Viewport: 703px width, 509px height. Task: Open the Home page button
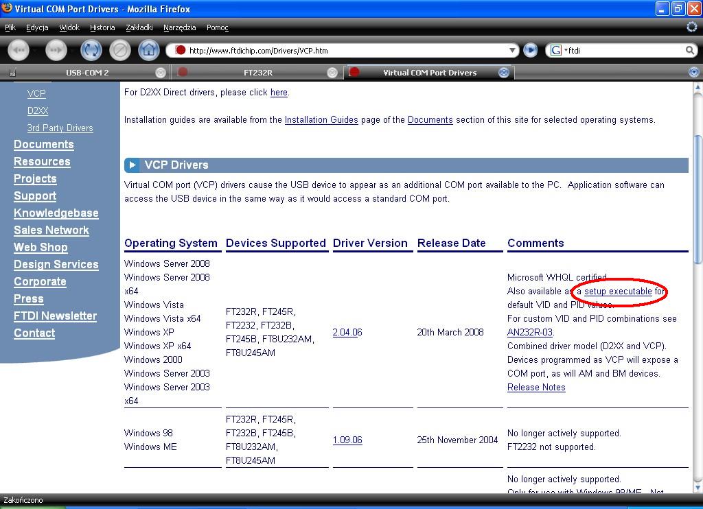[149, 50]
